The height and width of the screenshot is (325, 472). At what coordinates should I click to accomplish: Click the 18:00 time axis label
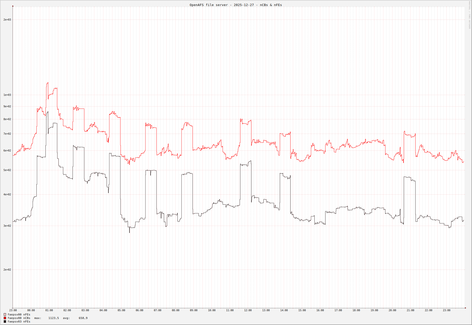coord(356,310)
